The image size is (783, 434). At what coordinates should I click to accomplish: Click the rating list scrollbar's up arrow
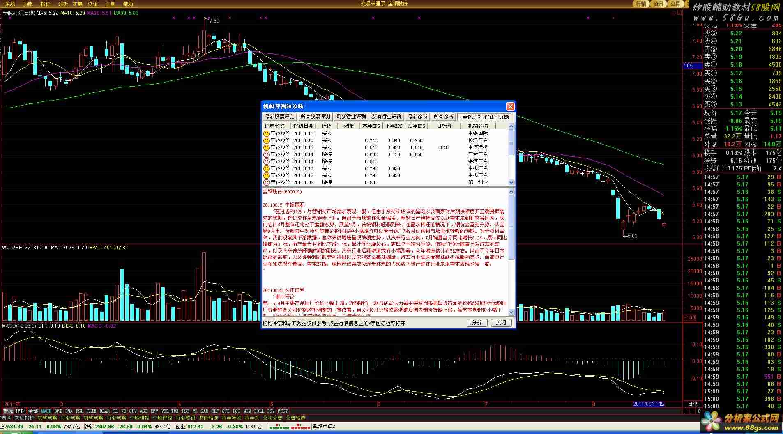point(511,126)
